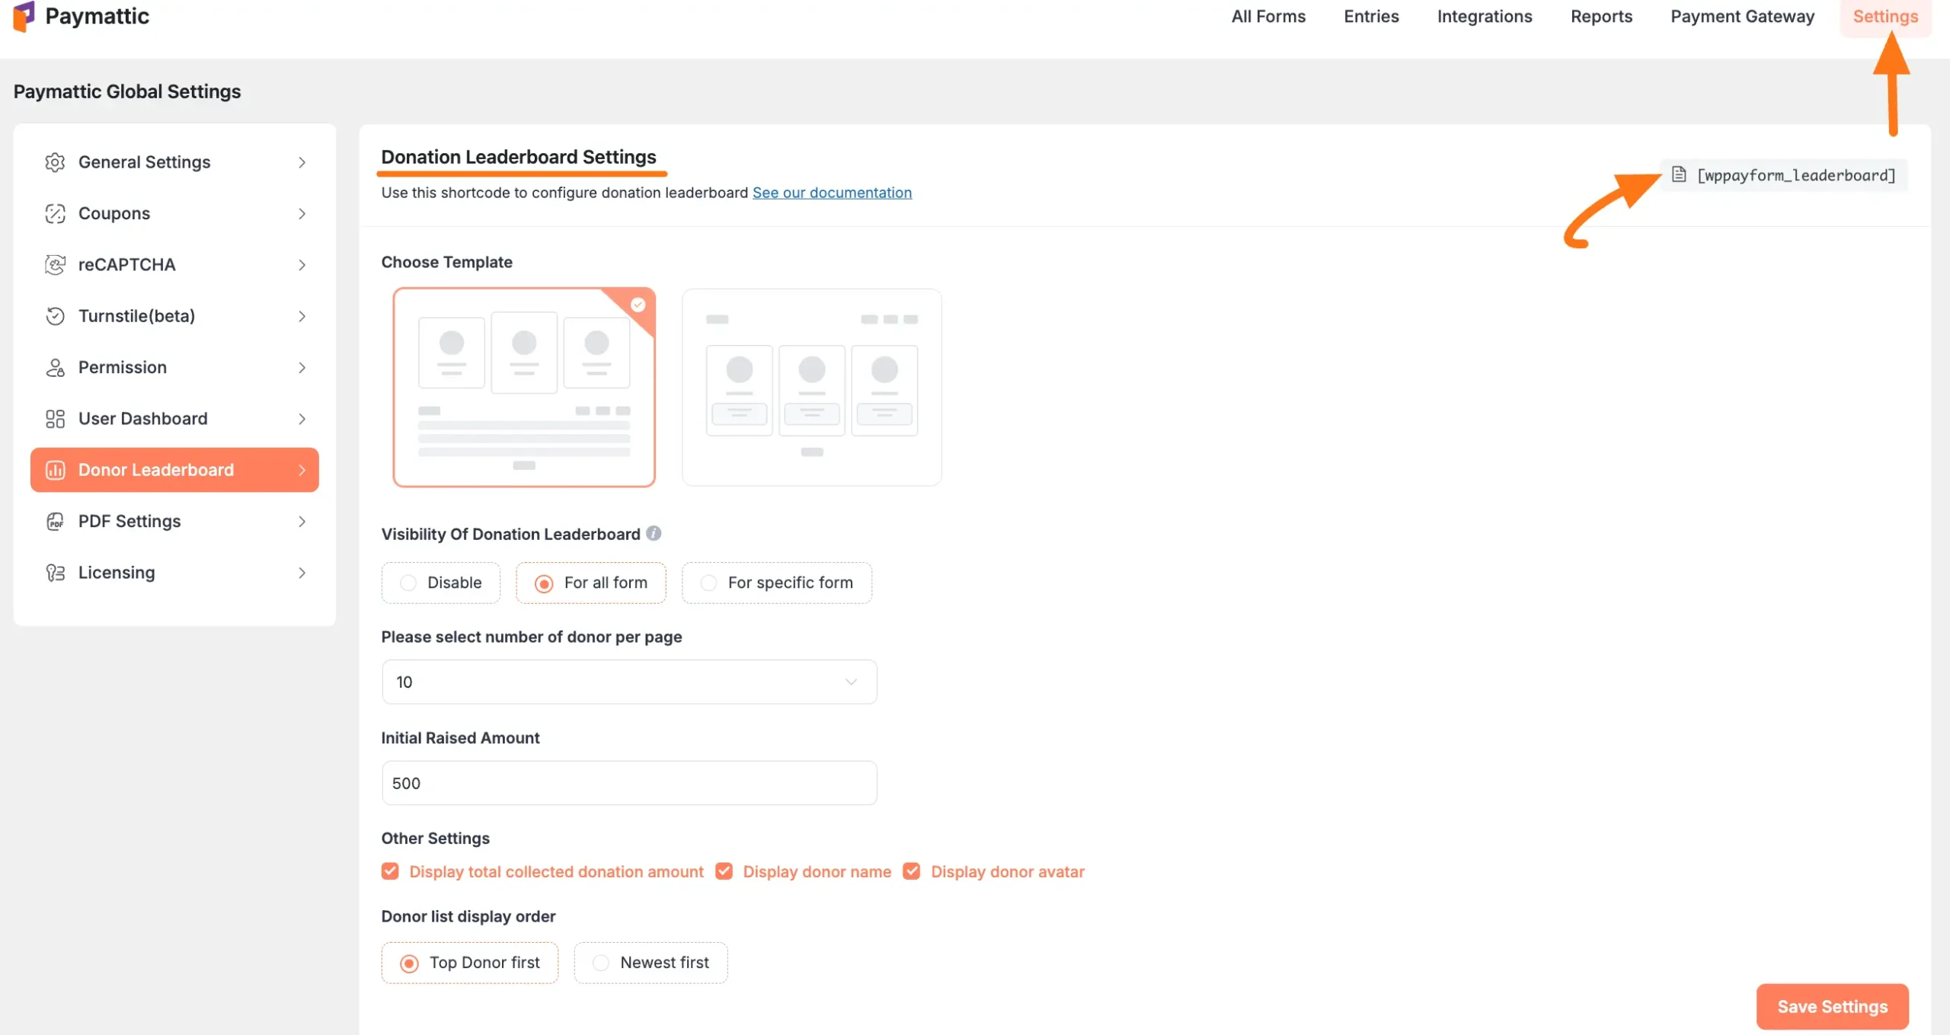Expand Turnstile(beta) with its chevron
Screen dimensions: 1950x1035
coord(302,316)
